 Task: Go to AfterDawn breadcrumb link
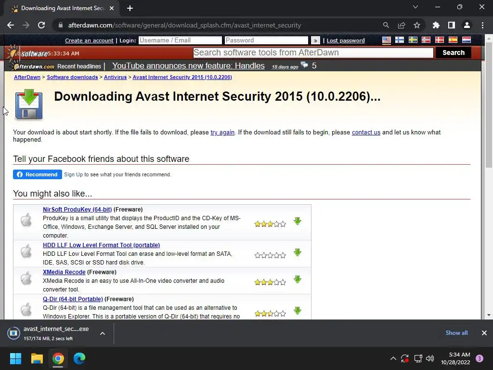point(27,77)
